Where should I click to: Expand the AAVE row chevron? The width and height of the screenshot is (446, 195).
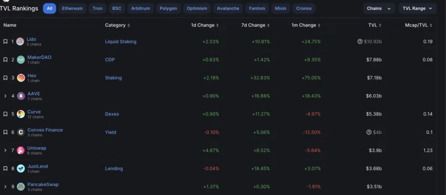[5, 96]
